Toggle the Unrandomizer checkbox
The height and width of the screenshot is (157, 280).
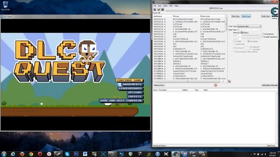(263, 34)
